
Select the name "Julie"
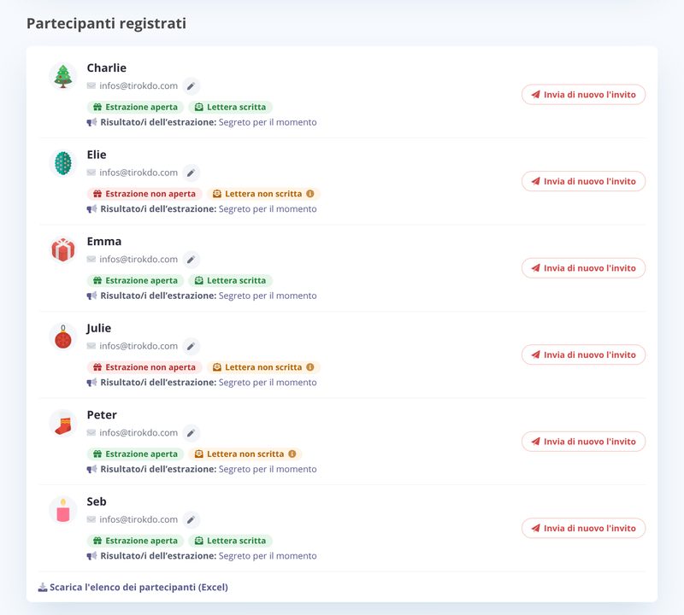coord(99,328)
